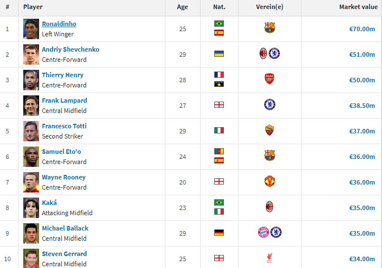Click the AS Roma crest for Totti
The height and width of the screenshot is (268, 382).
tap(269, 130)
